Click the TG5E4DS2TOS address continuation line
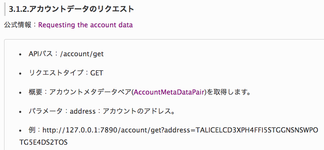Viewport: 324px width, 150px height. [x=43, y=142]
